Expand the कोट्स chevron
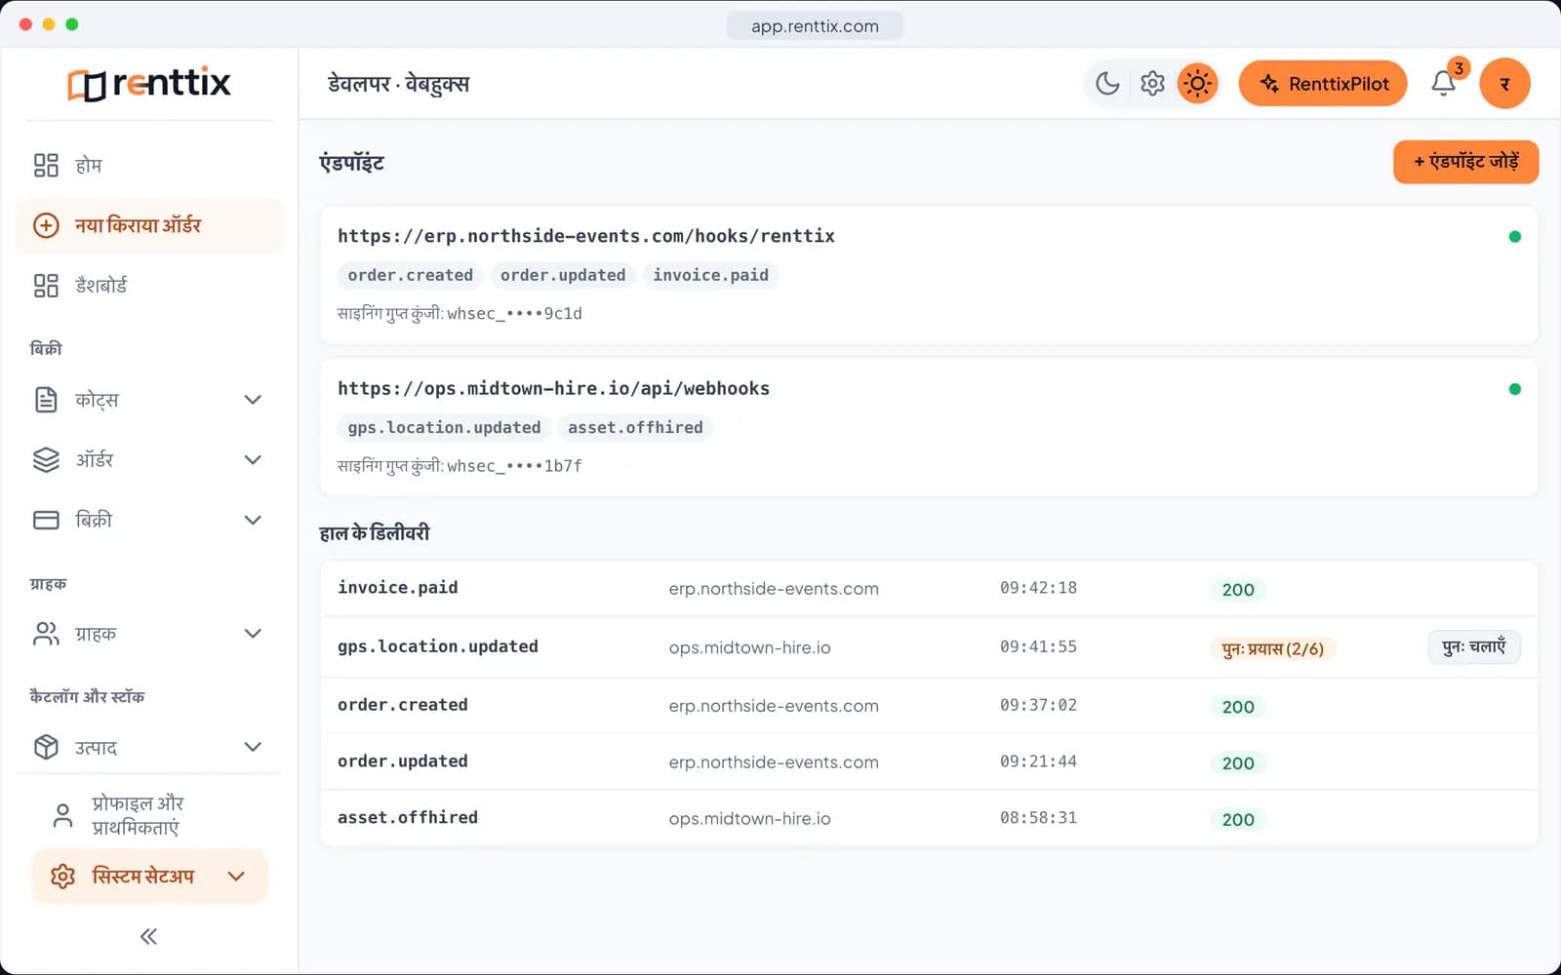 click(253, 400)
